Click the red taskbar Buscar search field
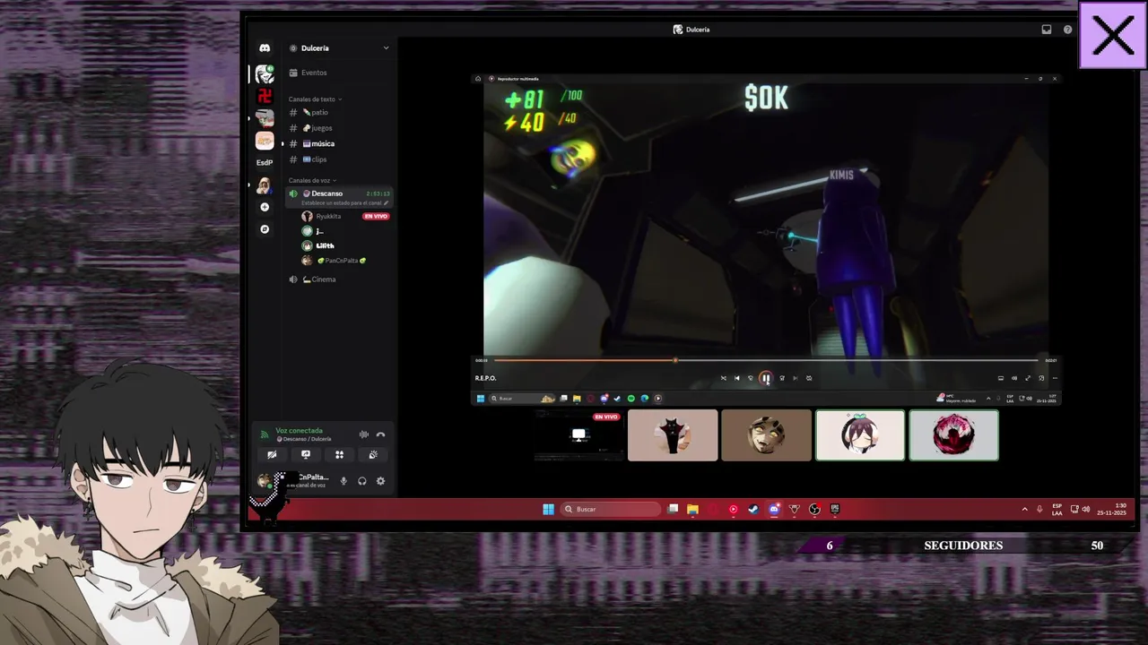The image size is (1148, 645). tap(611, 509)
